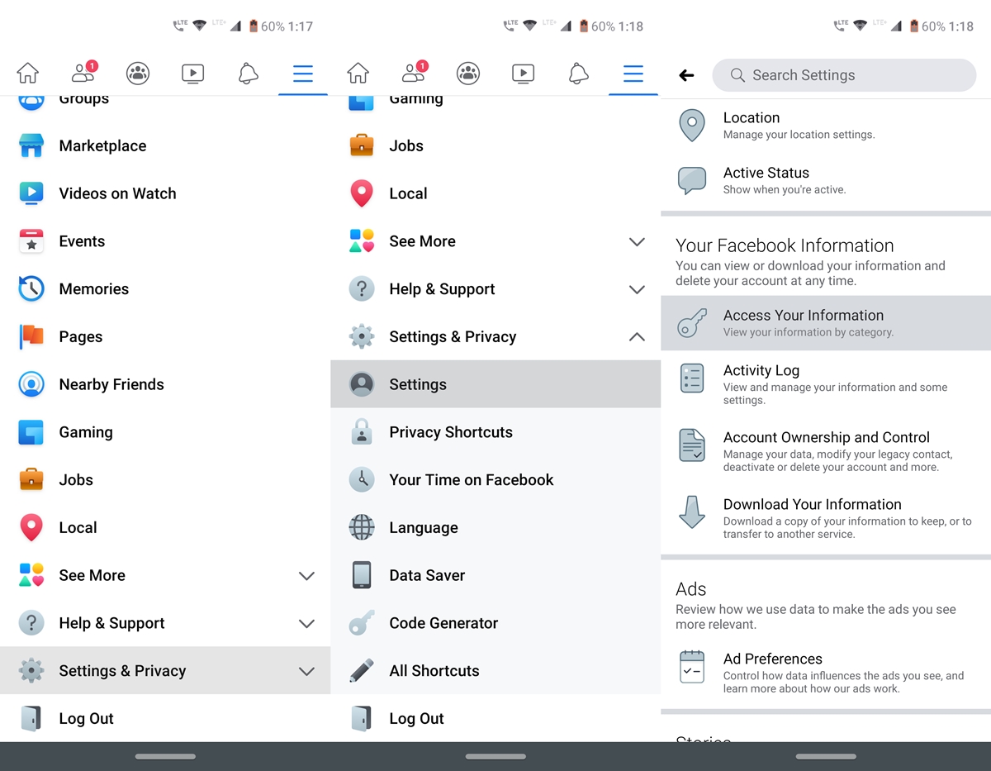Screen dimensions: 991x771
Task: Open All Shortcuts pencil icon
Action: pyautogui.click(x=362, y=671)
